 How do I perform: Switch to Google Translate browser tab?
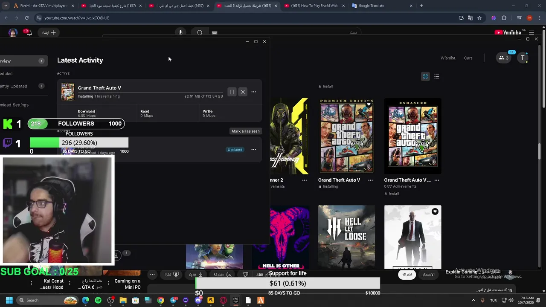tap(381, 6)
